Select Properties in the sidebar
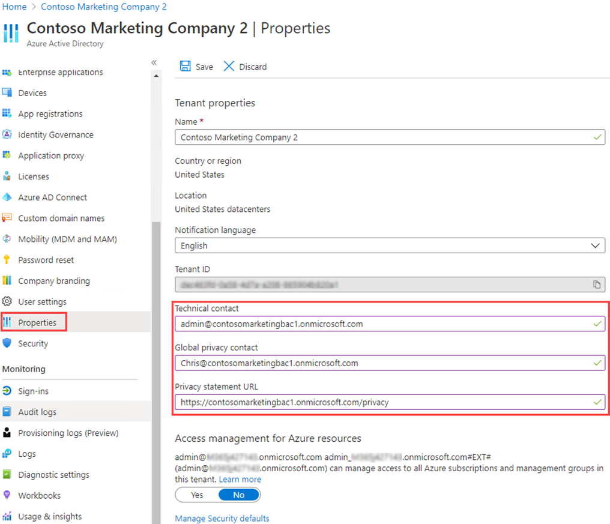This screenshot has width=610, height=524. coord(37,322)
